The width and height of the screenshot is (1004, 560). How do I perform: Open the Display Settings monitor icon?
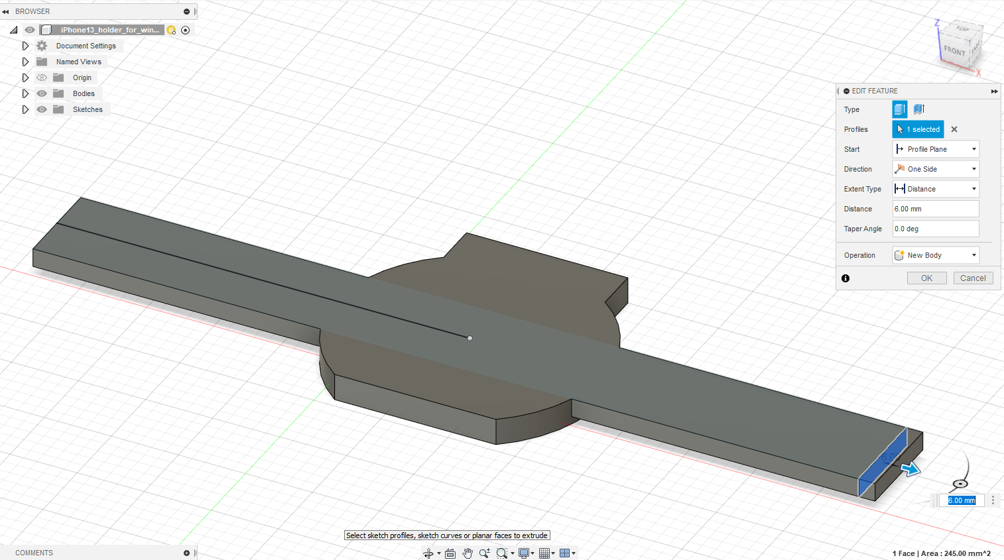524,553
